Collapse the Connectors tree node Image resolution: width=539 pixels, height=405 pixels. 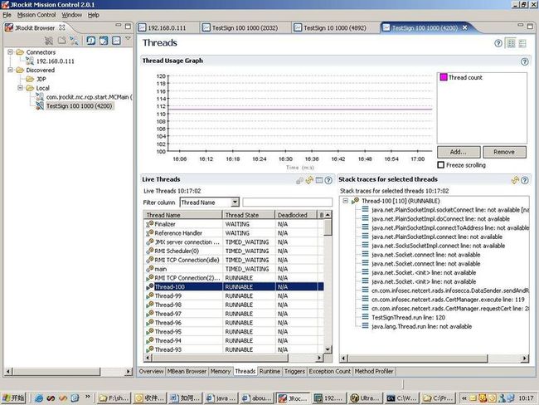point(10,52)
